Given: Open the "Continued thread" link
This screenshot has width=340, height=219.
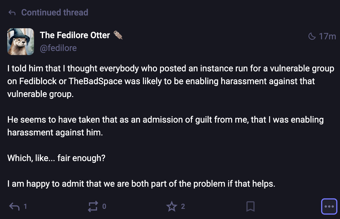Looking at the screenshot, I should [55, 13].
